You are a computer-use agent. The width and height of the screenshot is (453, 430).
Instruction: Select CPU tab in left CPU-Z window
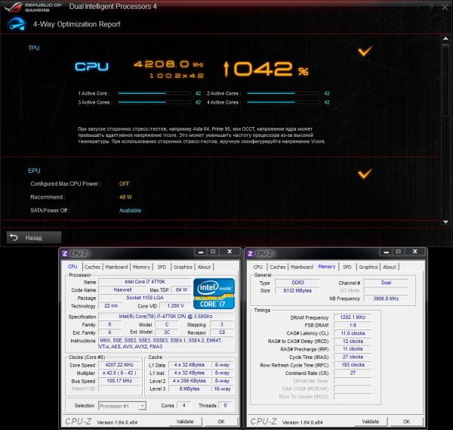[72, 267]
